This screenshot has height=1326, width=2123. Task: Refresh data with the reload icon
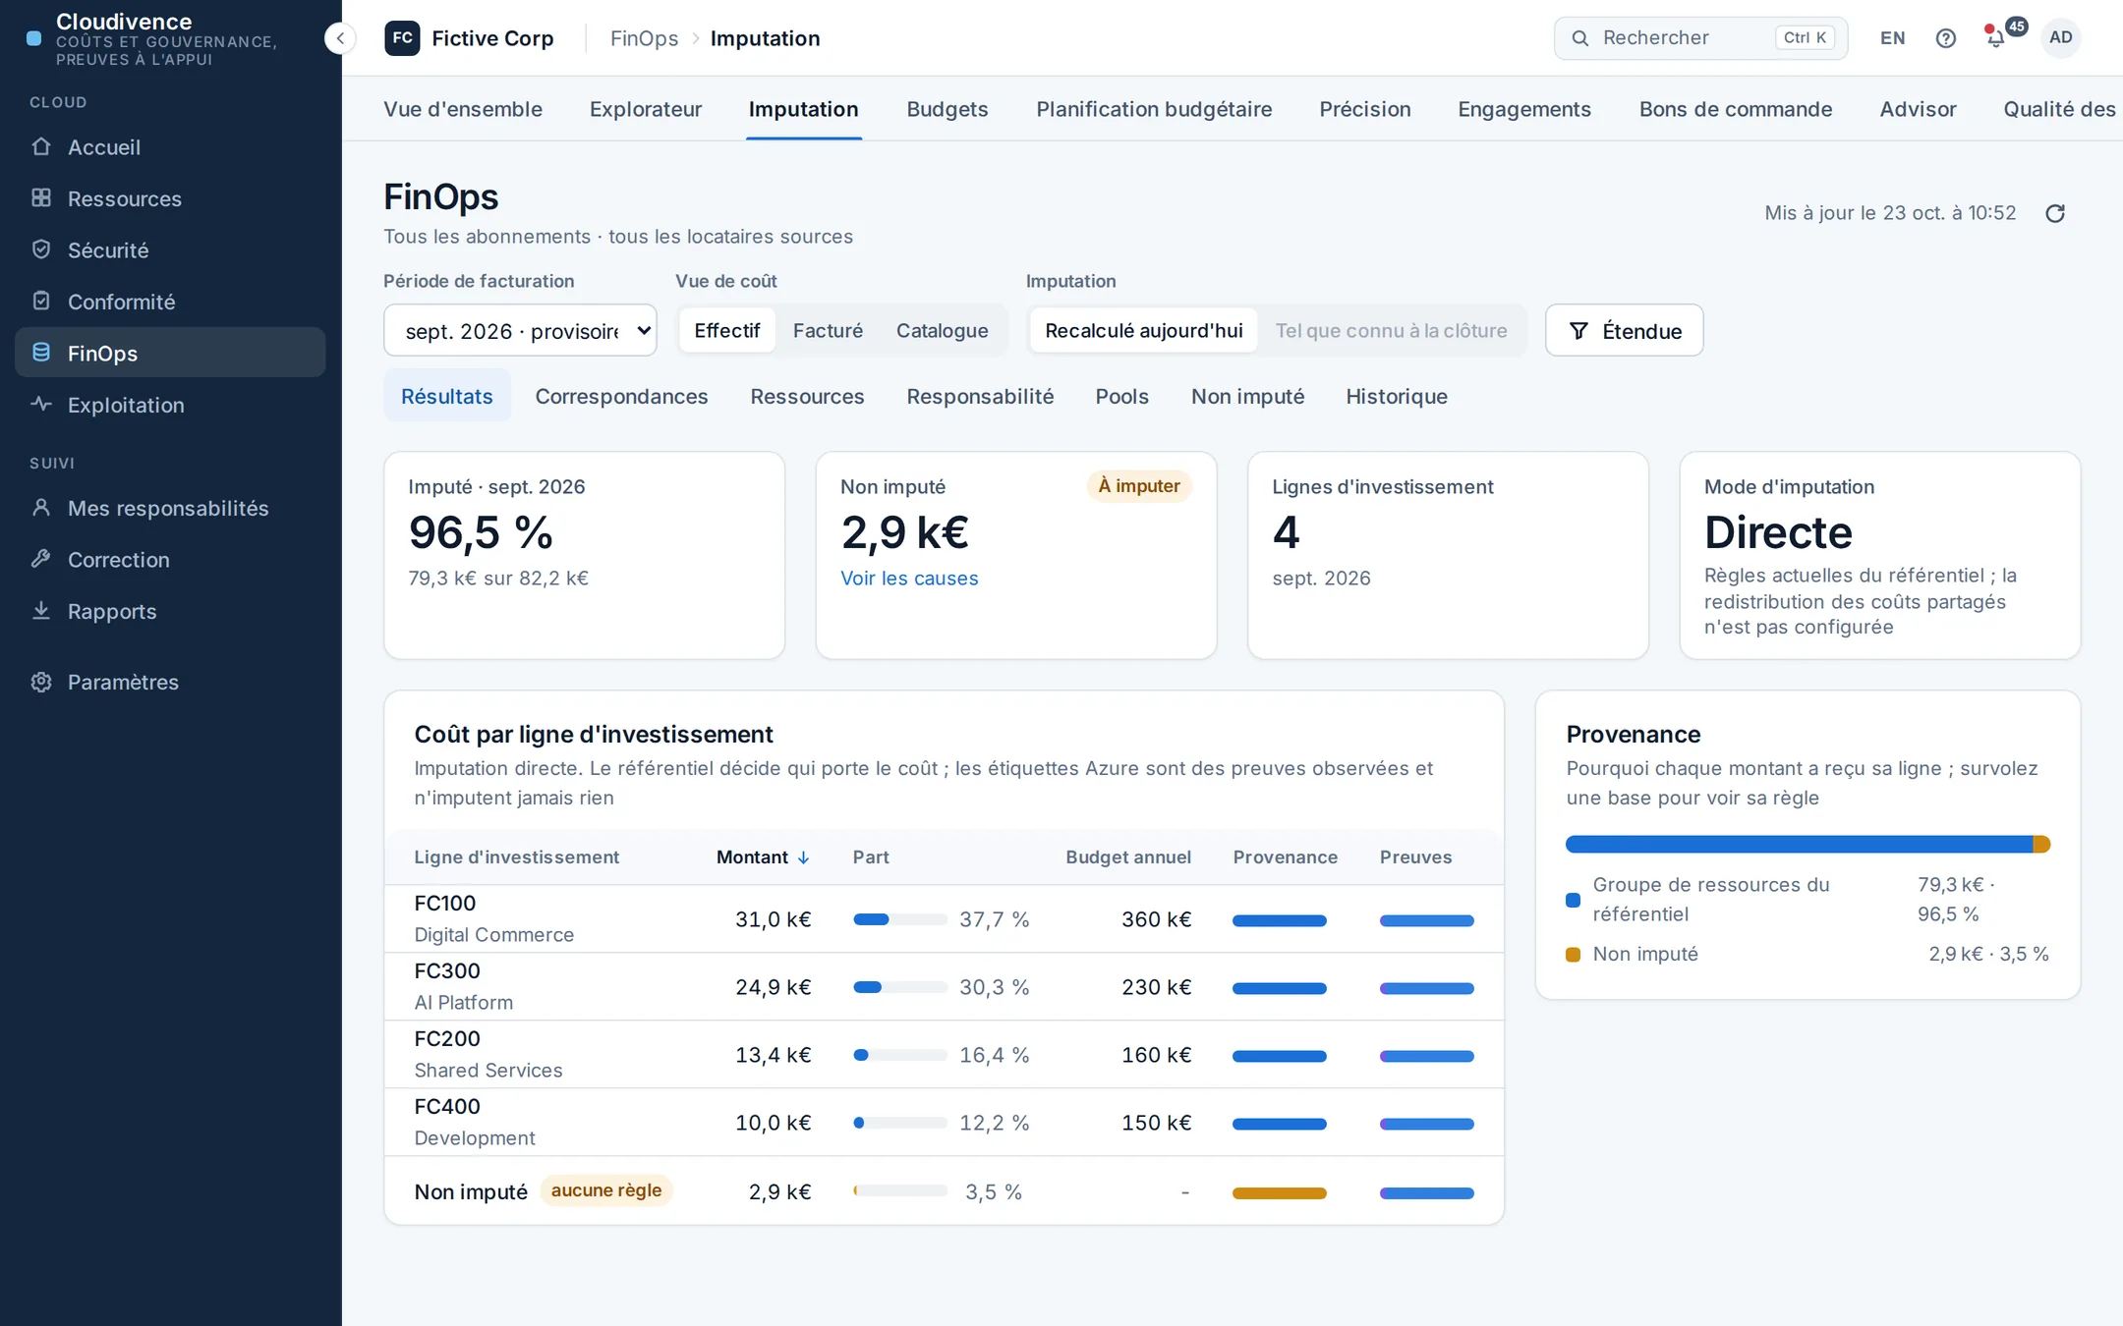coord(2055,213)
